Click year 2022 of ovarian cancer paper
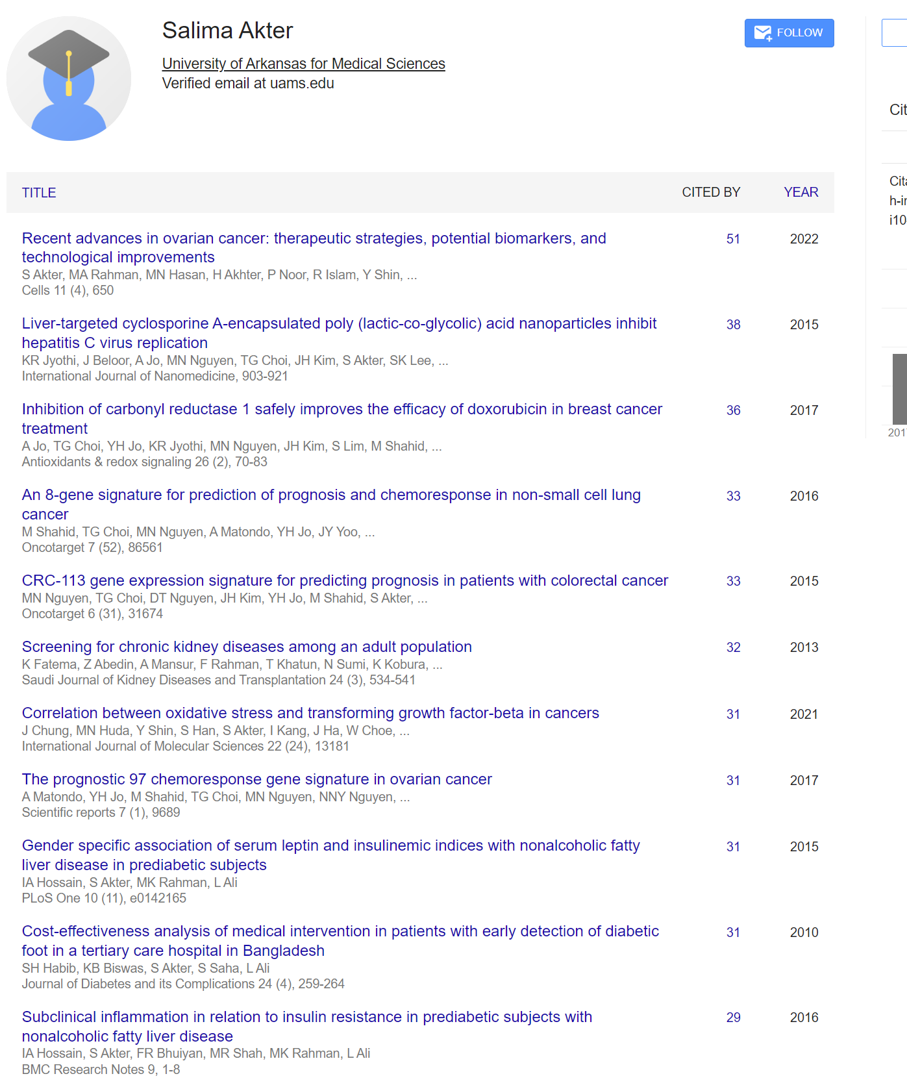 tap(804, 239)
